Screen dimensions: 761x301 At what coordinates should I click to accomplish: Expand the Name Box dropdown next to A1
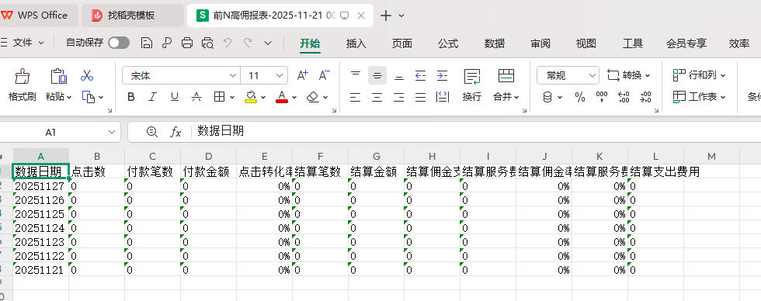point(112,132)
